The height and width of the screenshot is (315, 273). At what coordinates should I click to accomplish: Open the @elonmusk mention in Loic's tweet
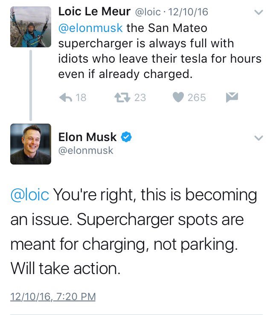click(90, 28)
